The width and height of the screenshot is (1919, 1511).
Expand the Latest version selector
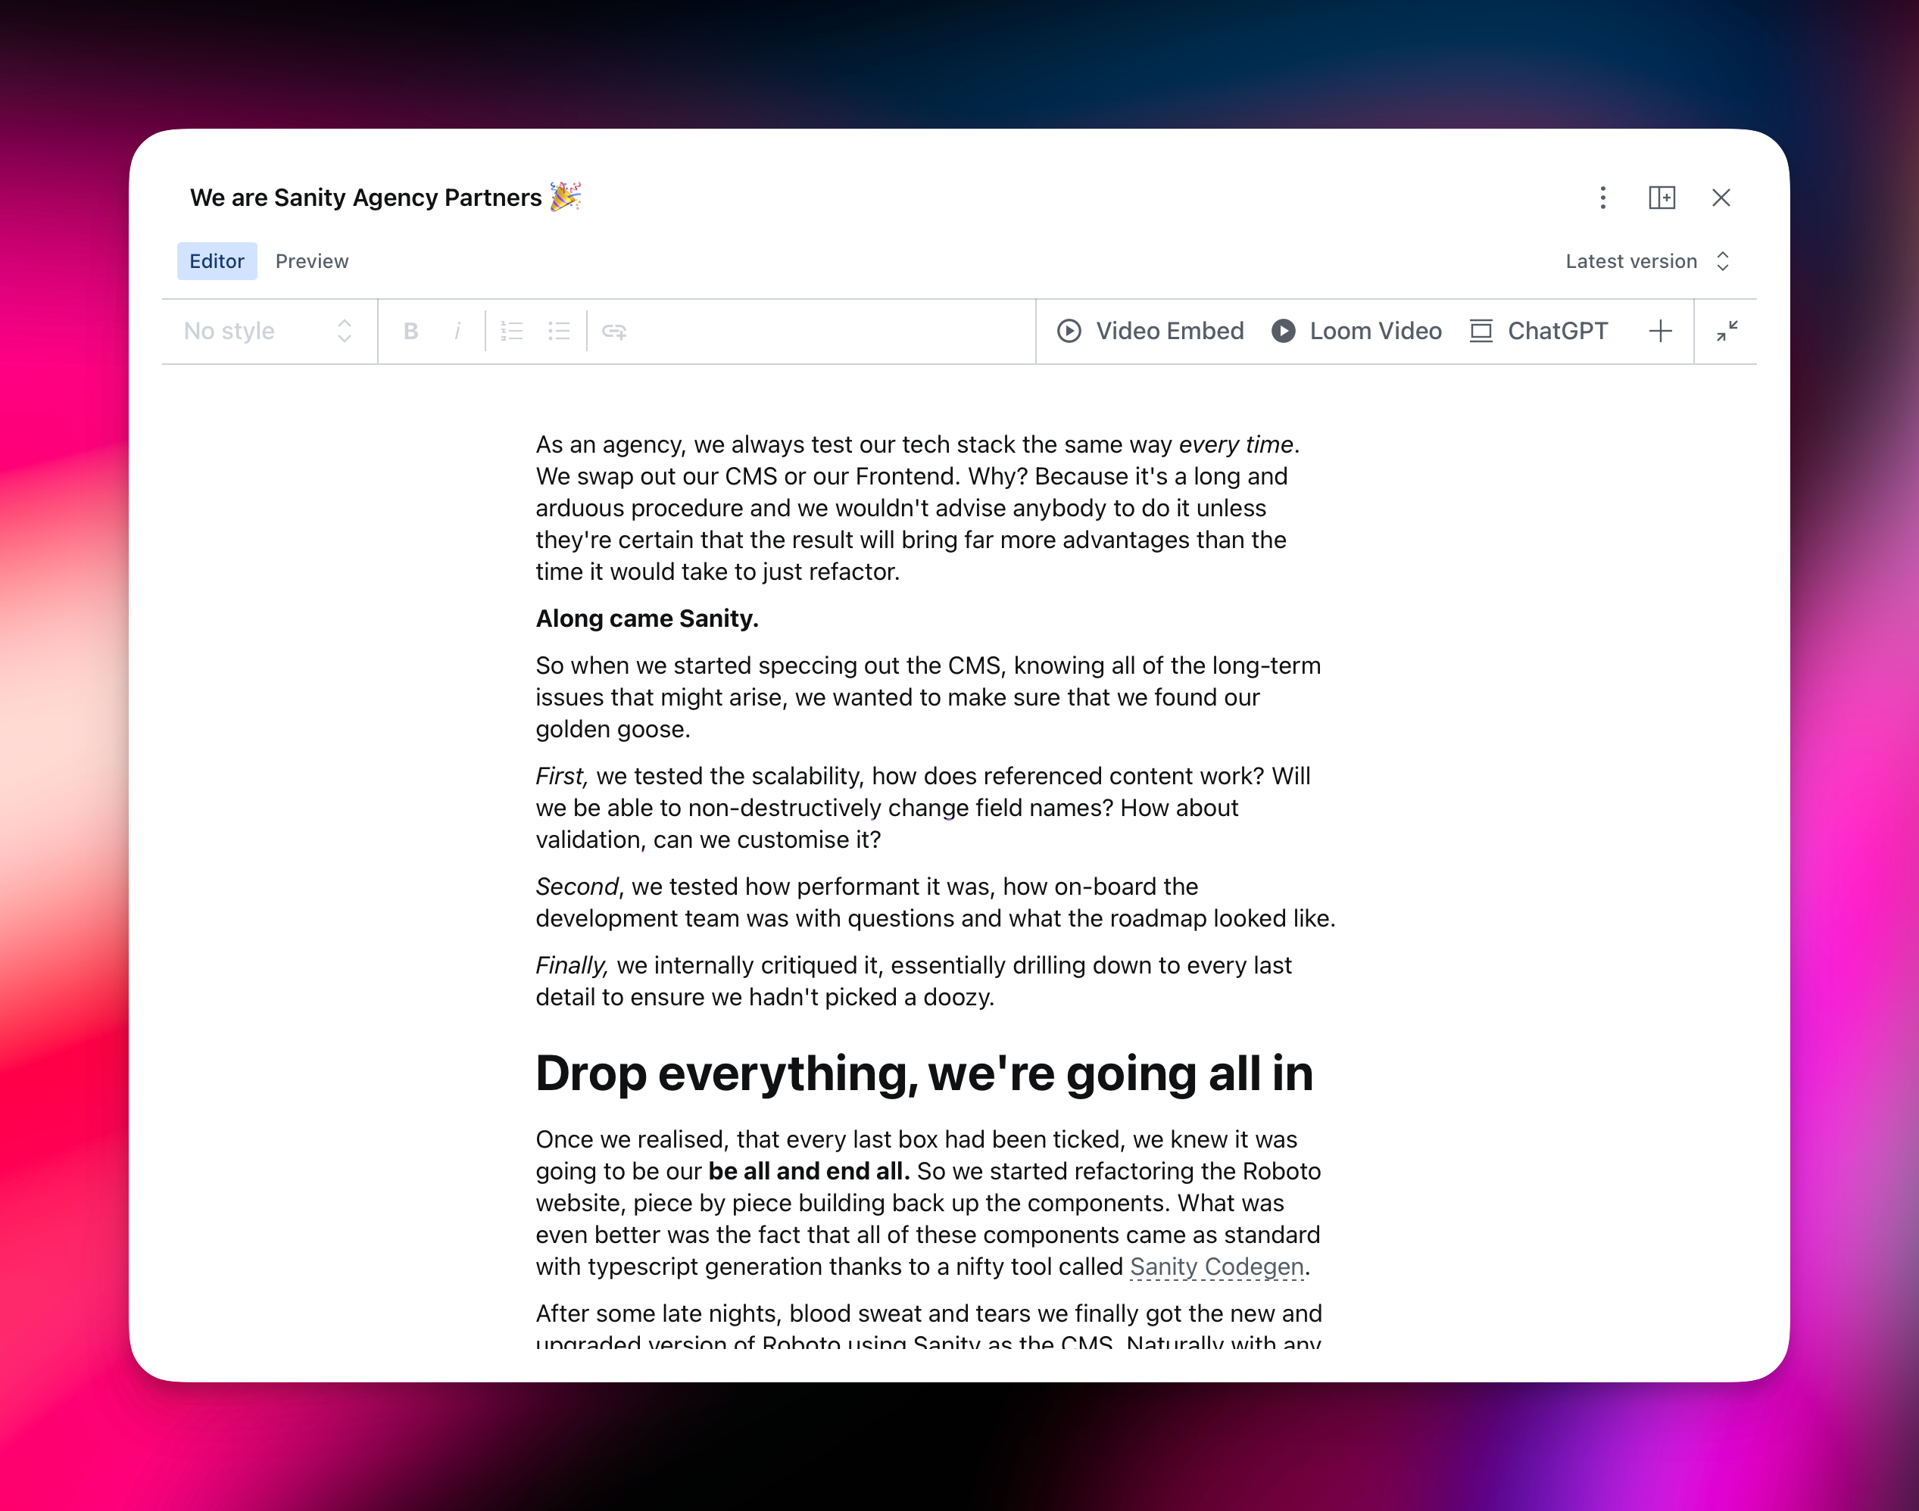tap(1646, 261)
